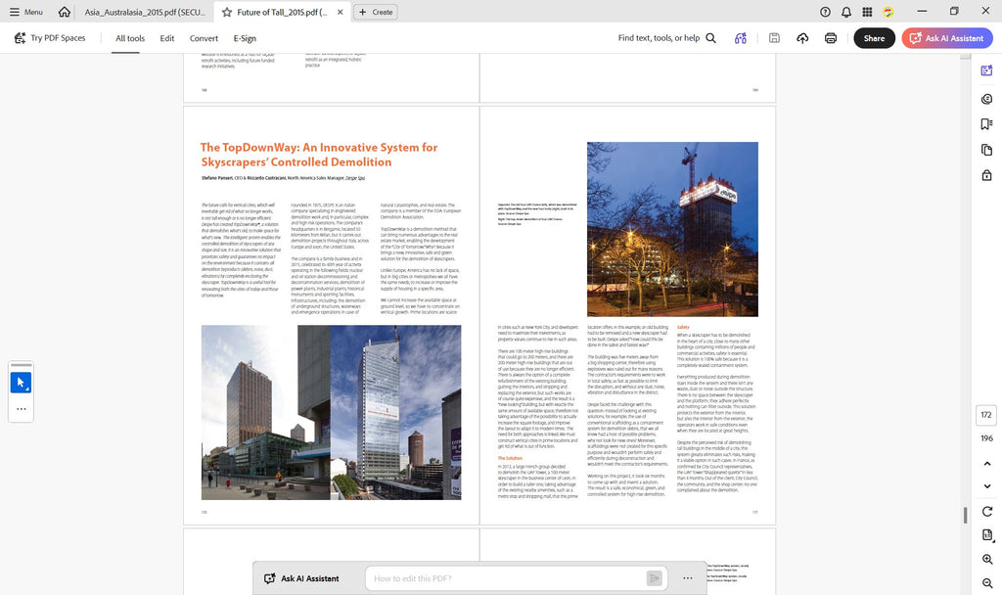Screen dimensions: 1002x595
Task: Star the Future of Tall_2015.pdf tab
Action: 227,12
